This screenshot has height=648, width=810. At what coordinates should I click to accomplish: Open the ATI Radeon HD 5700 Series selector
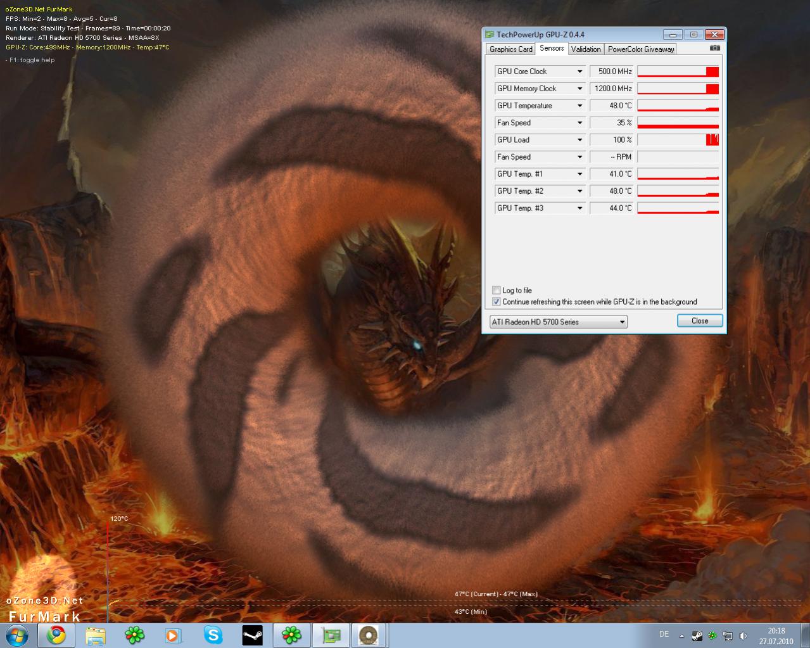coord(558,322)
